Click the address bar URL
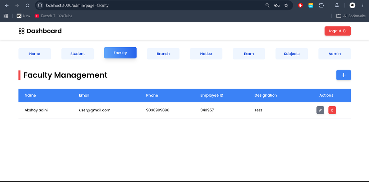Image resolution: width=369 pixels, height=182 pixels. [x=77, y=5]
